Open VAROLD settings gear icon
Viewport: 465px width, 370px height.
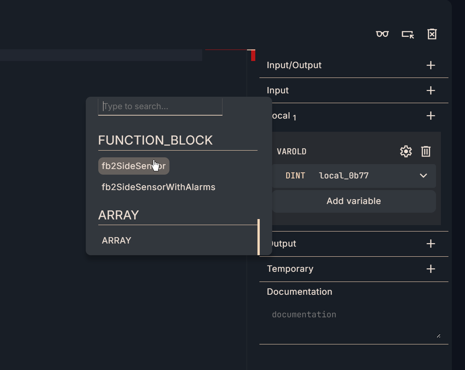[406, 151]
